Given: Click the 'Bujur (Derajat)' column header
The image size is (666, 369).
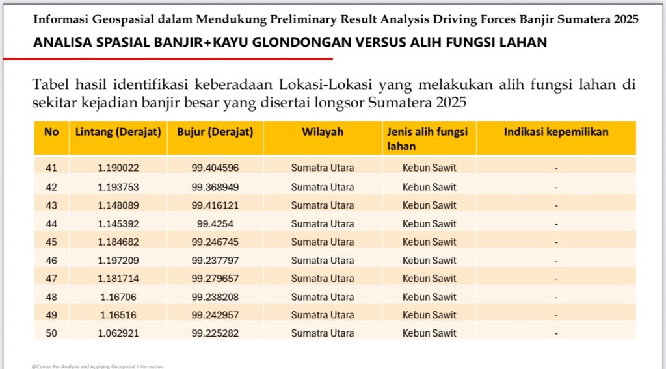Looking at the screenshot, I should [x=215, y=132].
